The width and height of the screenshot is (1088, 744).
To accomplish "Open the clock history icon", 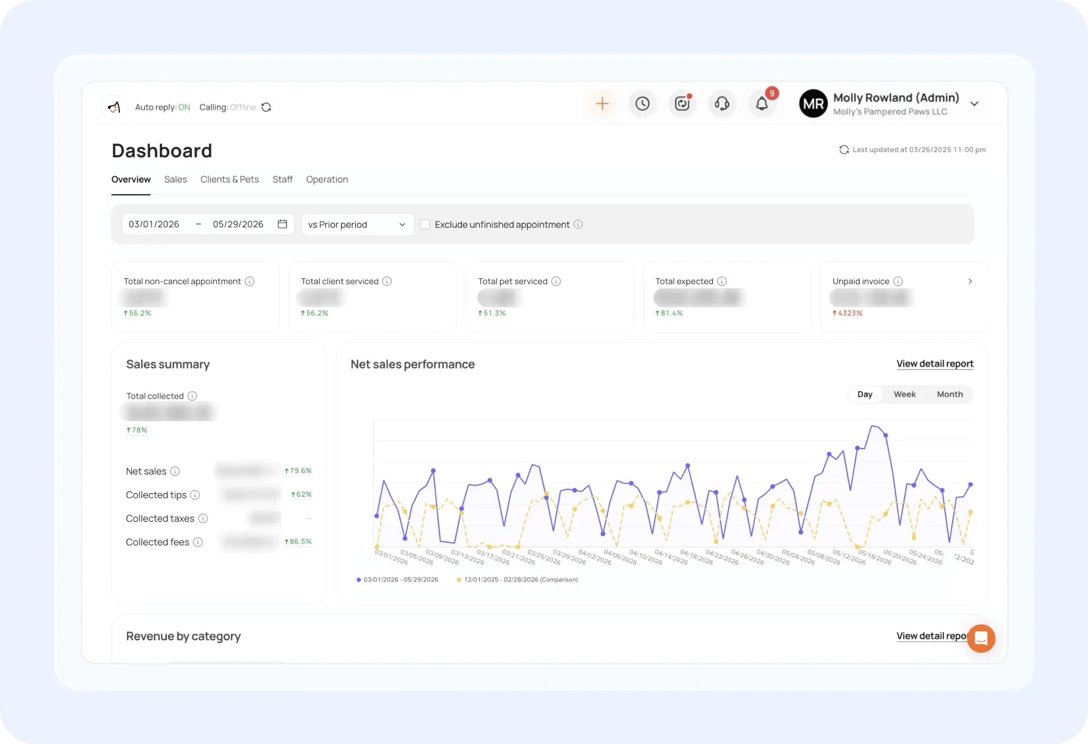I will pos(642,104).
